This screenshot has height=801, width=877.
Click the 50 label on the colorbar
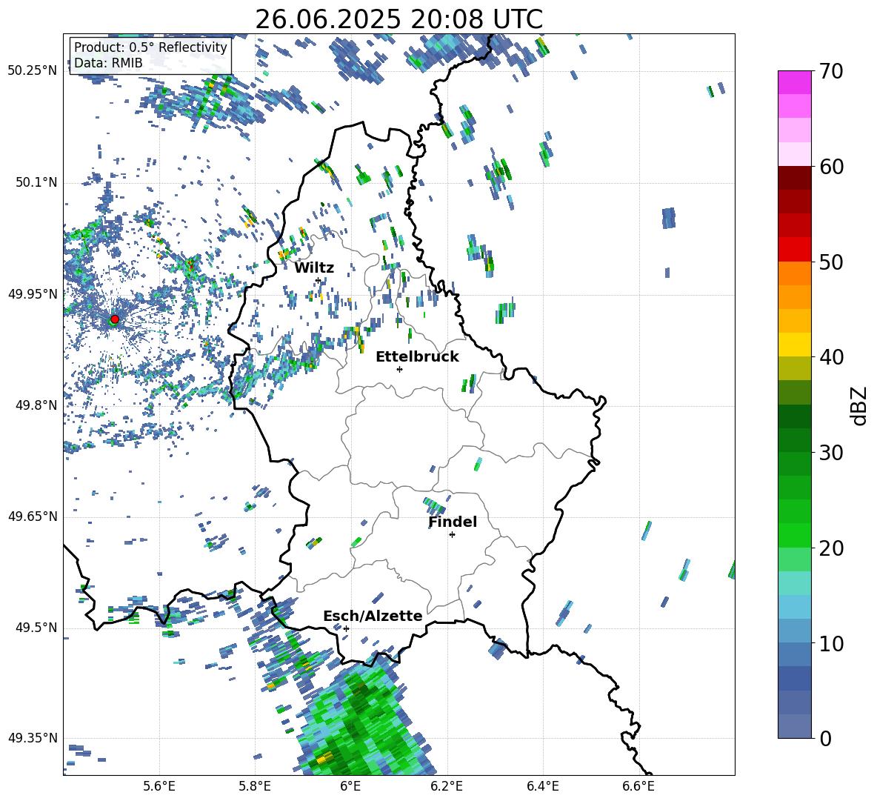pos(831,262)
